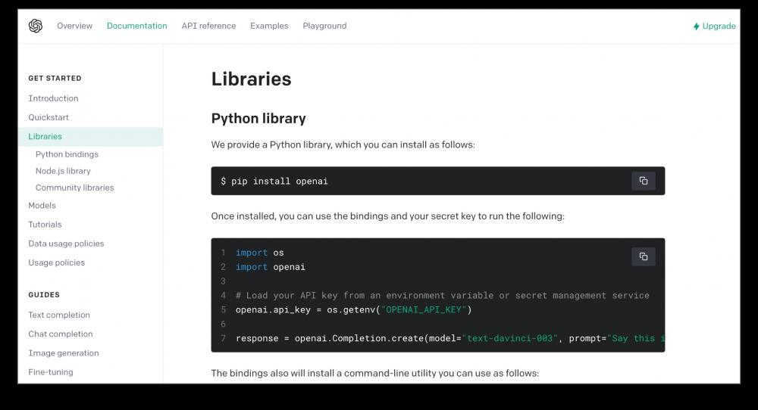Click the sentence beginning "Once installed"

387,216
